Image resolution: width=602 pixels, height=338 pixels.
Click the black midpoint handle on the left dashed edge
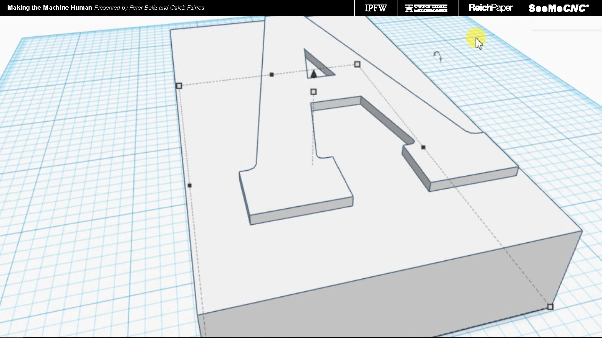(x=189, y=185)
